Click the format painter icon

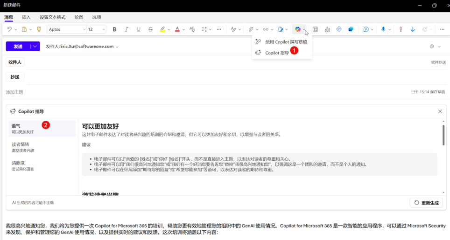(x=39, y=29)
